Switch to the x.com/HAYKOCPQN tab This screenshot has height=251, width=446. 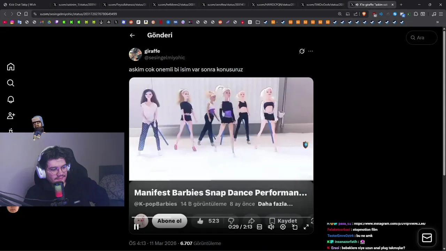[273, 5]
